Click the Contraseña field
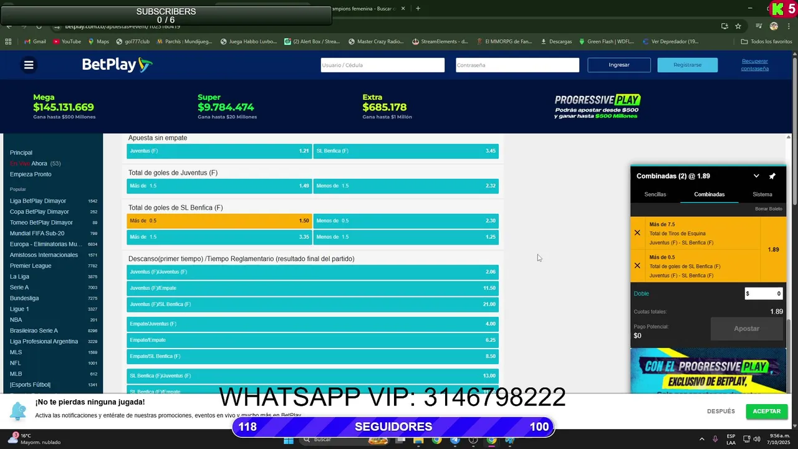Screen dimensions: 798x449 517,65
